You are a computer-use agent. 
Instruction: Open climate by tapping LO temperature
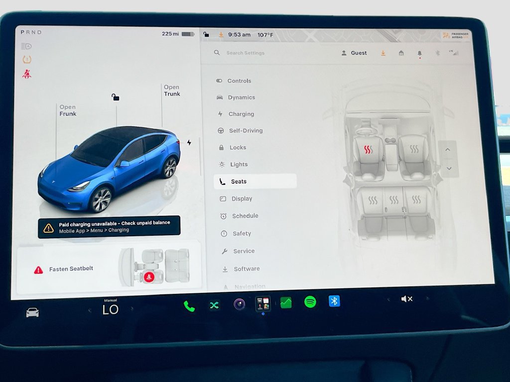pyautogui.click(x=111, y=309)
